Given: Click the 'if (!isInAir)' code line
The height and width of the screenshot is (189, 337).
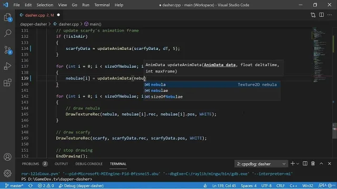Looking at the screenshot, I should [x=72, y=36].
